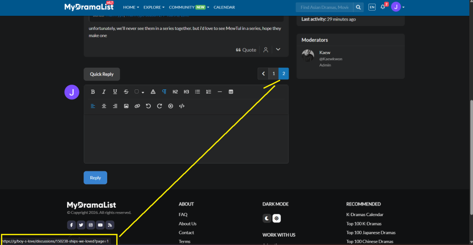Open the FAQ footer link
Image resolution: width=473 pixels, height=245 pixels.
point(183,215)
